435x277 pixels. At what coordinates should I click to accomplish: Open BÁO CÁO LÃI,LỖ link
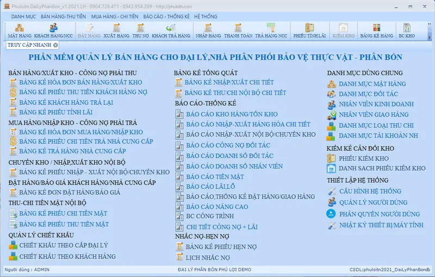(210, 187)
